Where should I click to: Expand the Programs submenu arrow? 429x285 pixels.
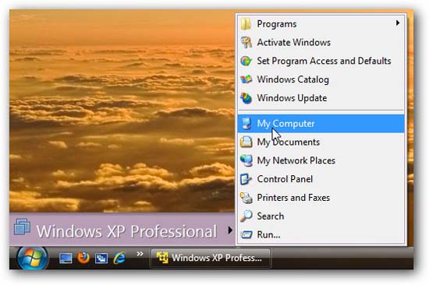[398, 23]
